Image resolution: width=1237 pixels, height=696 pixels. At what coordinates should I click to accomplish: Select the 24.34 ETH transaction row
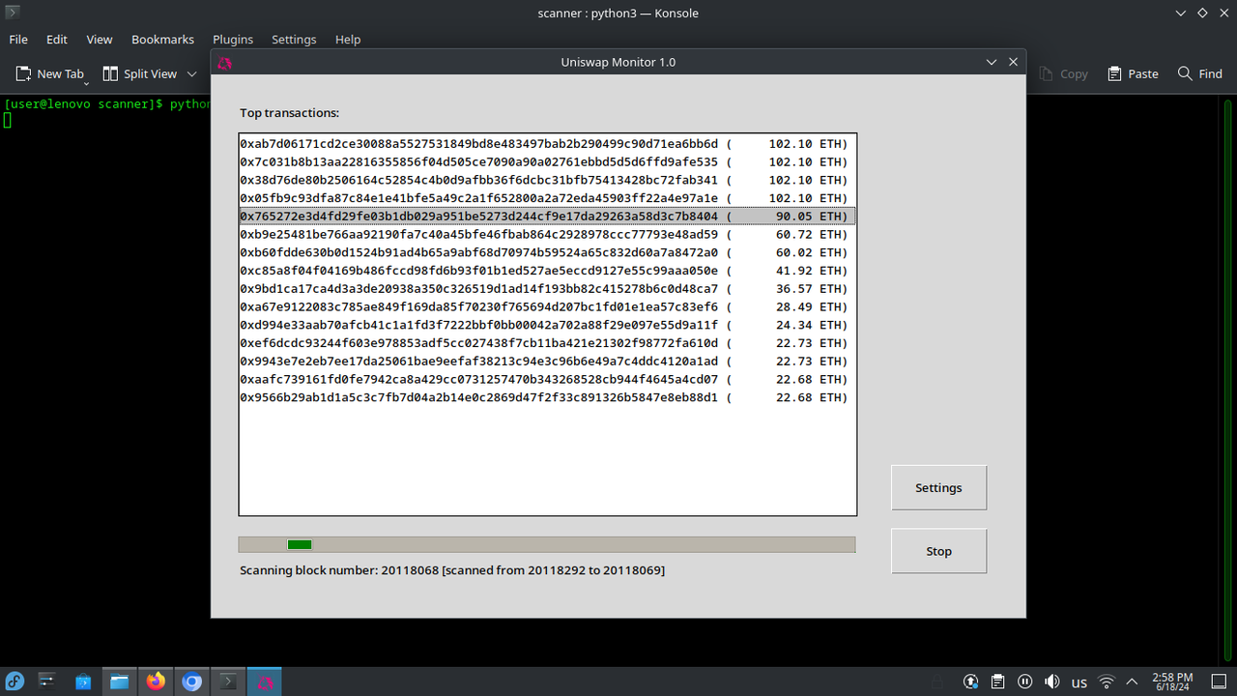[547, 325]
